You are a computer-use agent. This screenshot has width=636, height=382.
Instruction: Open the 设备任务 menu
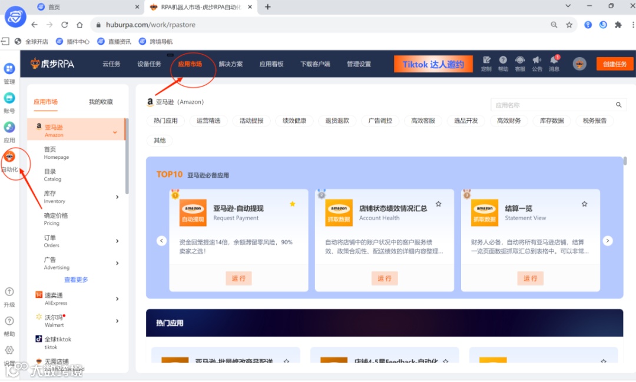point(149,64)
